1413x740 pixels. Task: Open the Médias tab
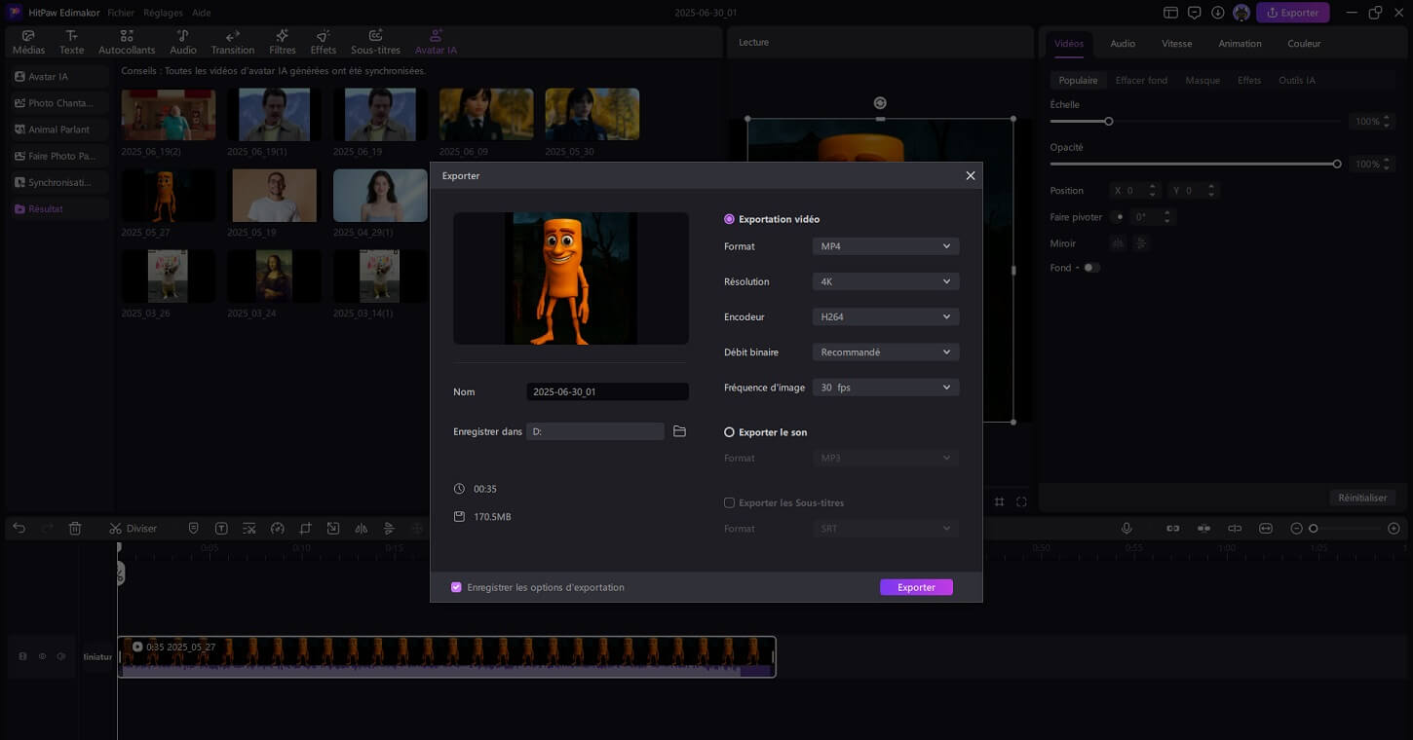click(x=28, y=42)
